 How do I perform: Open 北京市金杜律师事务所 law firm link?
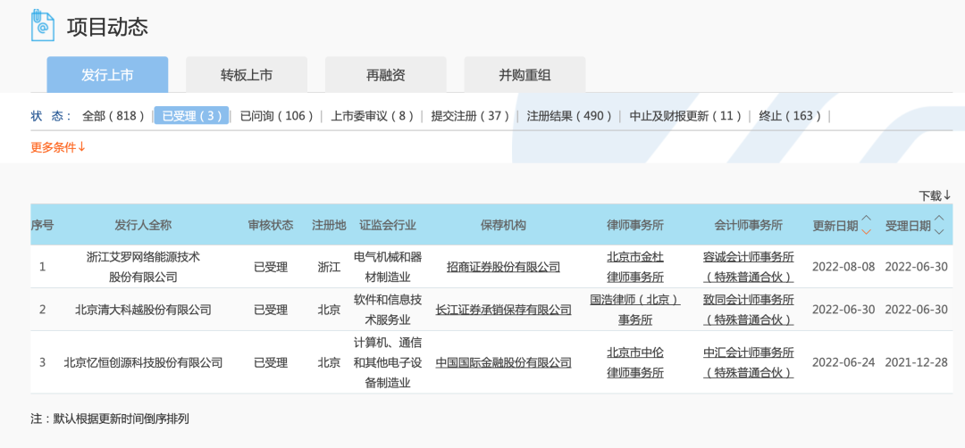635,268
